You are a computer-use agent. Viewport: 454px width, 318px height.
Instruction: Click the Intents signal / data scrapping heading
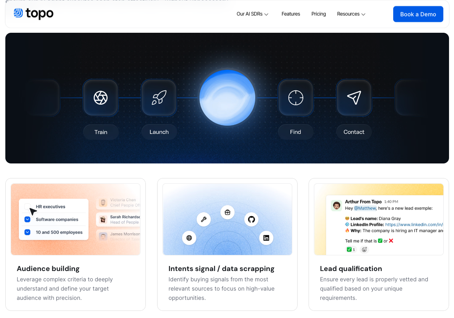(x=221, y=269)
